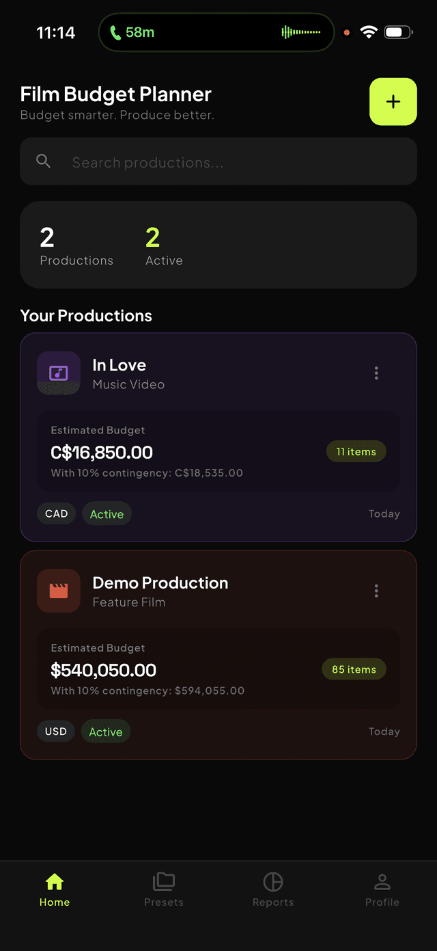Expand the 11 items badge on In Love
The image size is (437, 951).
click(x=356, y=451)
